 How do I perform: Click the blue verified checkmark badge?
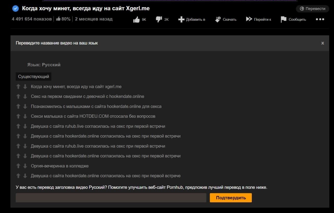coord(16,9)
